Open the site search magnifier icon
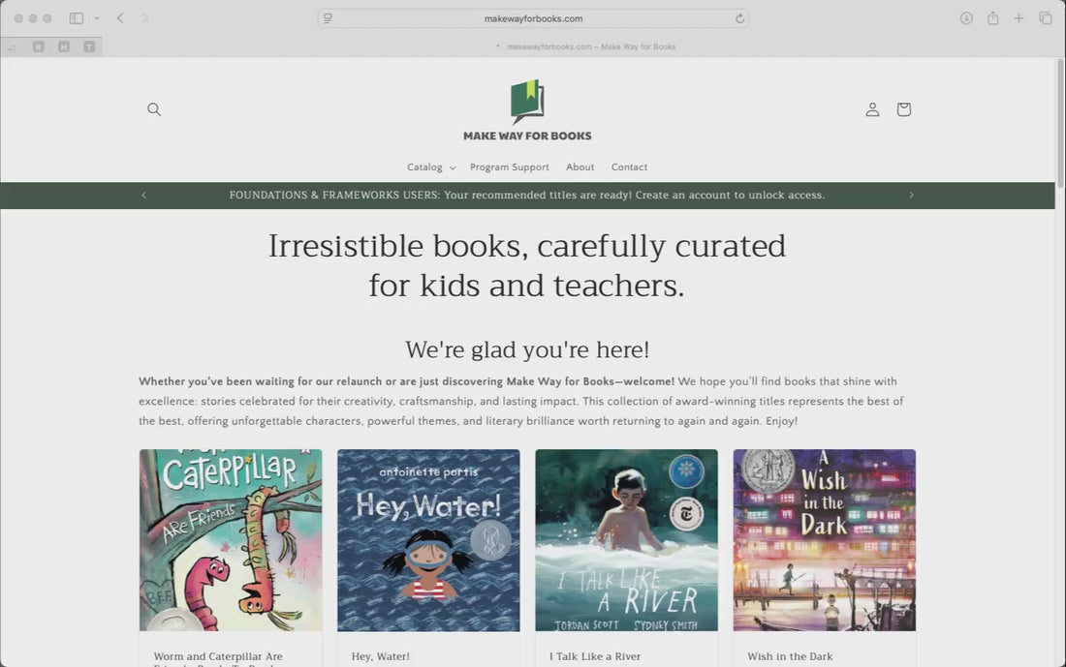 (154, 109)
